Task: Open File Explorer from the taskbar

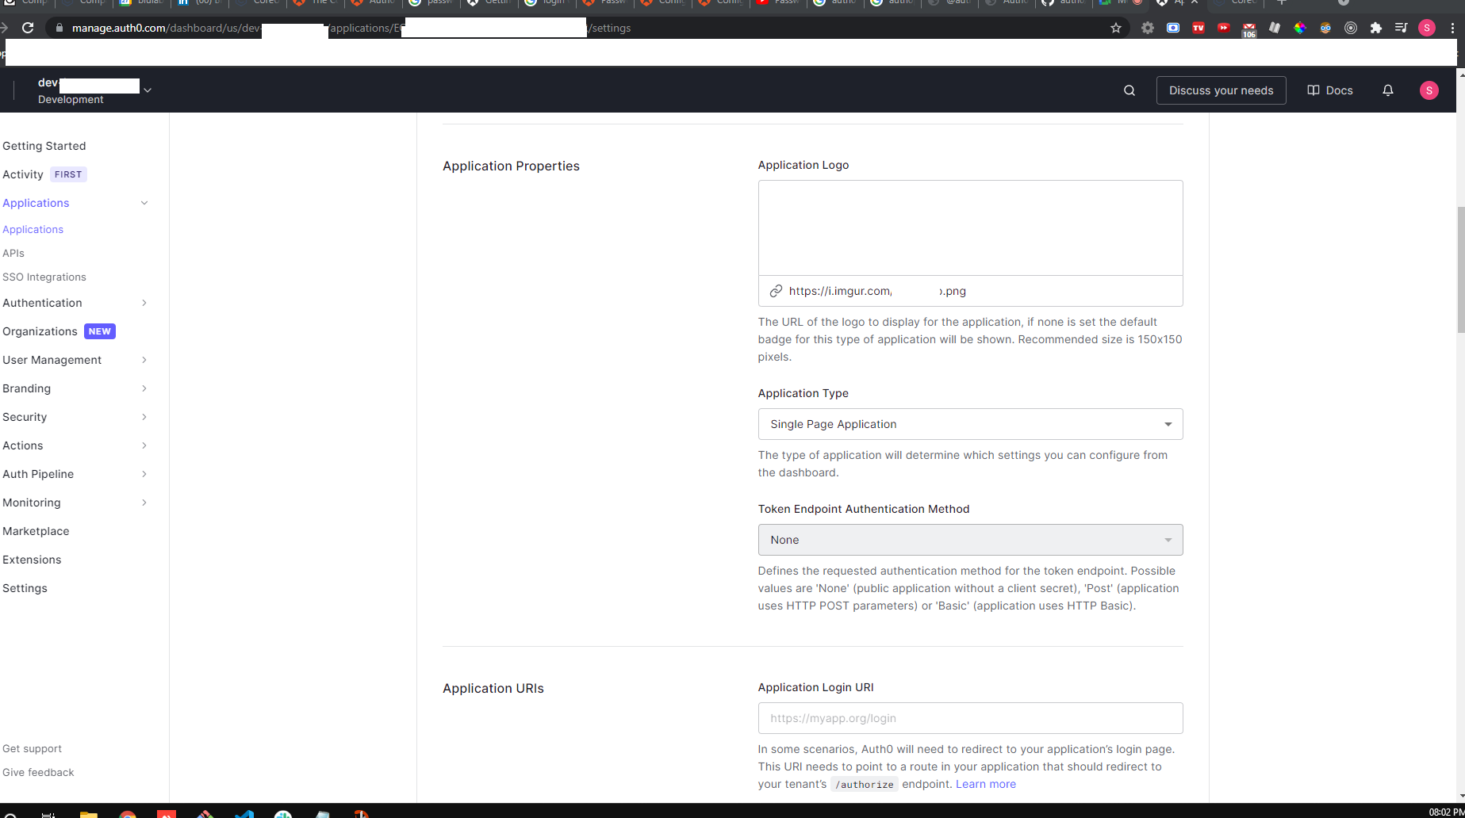Action: [88, 813]
